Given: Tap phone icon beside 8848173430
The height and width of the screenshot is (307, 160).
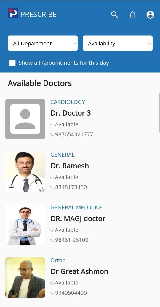Looking at the screenshot, I should pyautogui.click(x=52, y=187).
